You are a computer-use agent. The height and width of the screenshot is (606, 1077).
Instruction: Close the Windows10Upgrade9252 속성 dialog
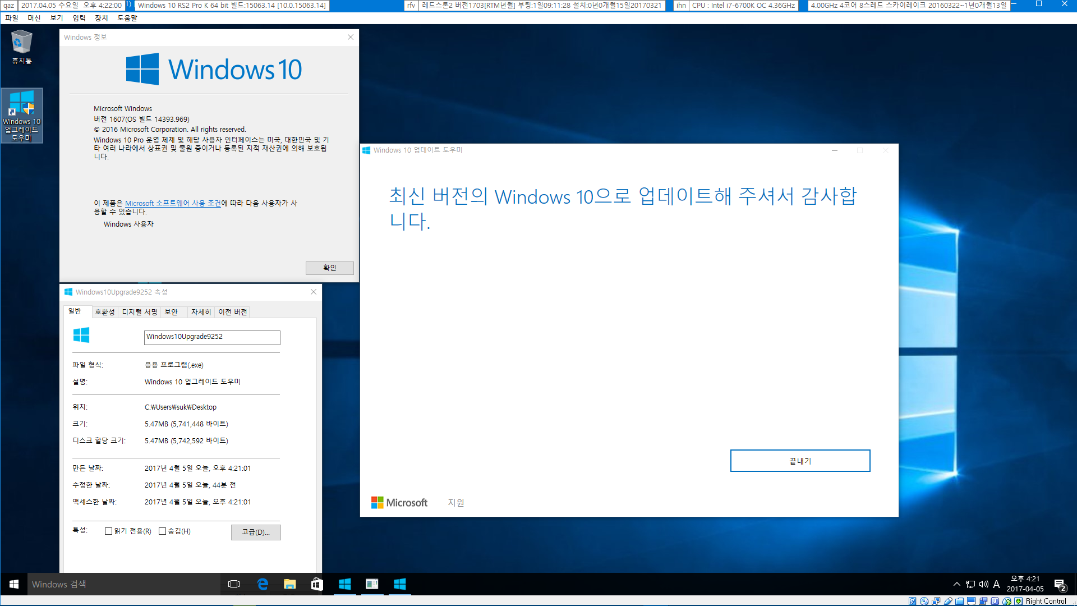coord(314,292)
